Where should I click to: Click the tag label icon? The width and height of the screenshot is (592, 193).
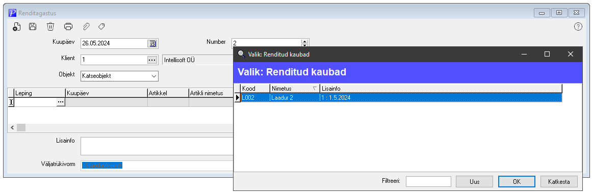101,26
